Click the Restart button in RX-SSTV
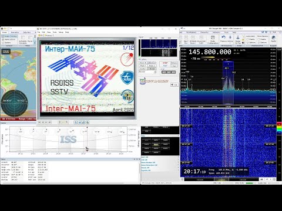 click(x=174, y=63)
